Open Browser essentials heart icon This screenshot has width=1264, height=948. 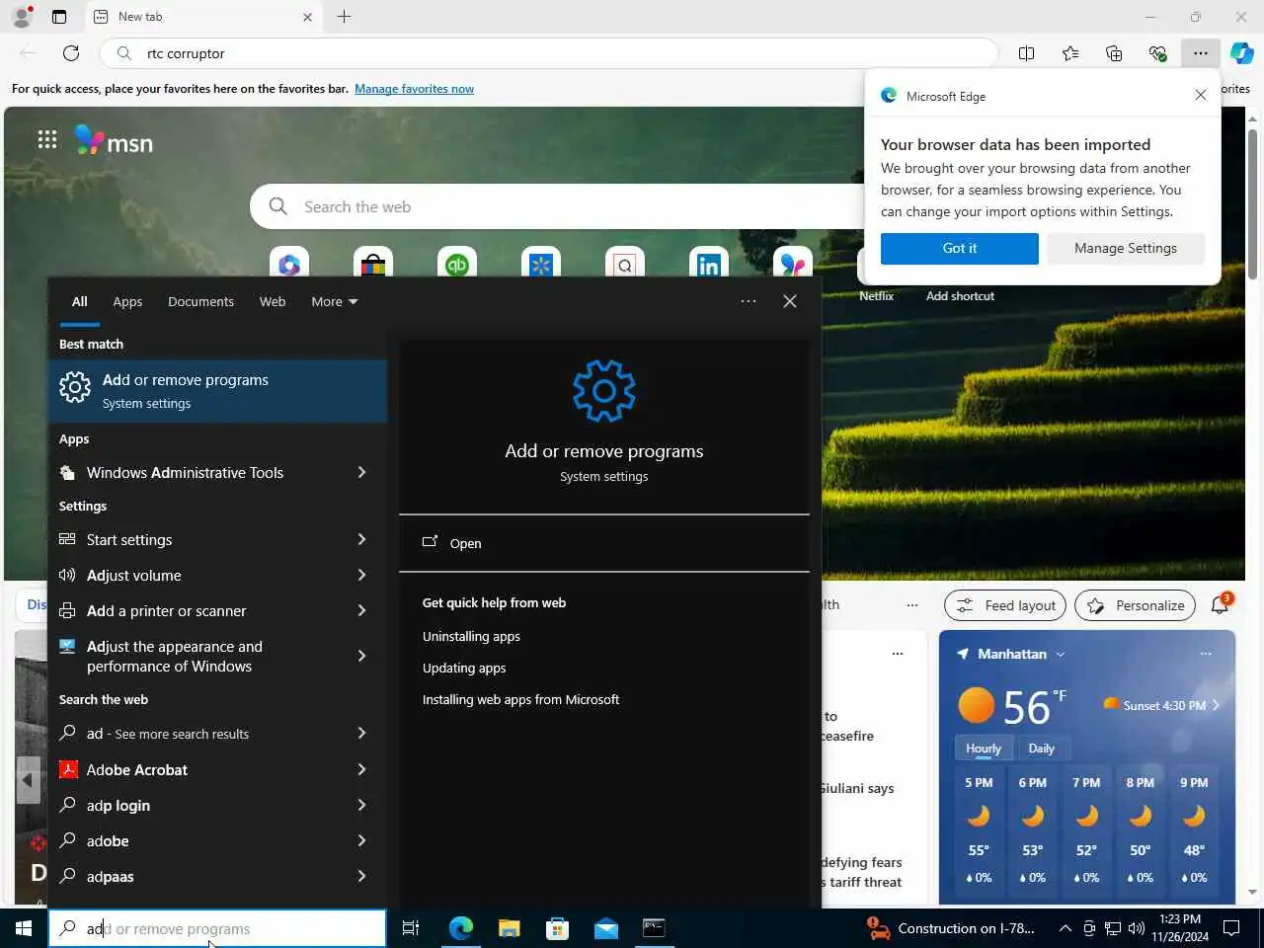click(x=1157, y=53)
